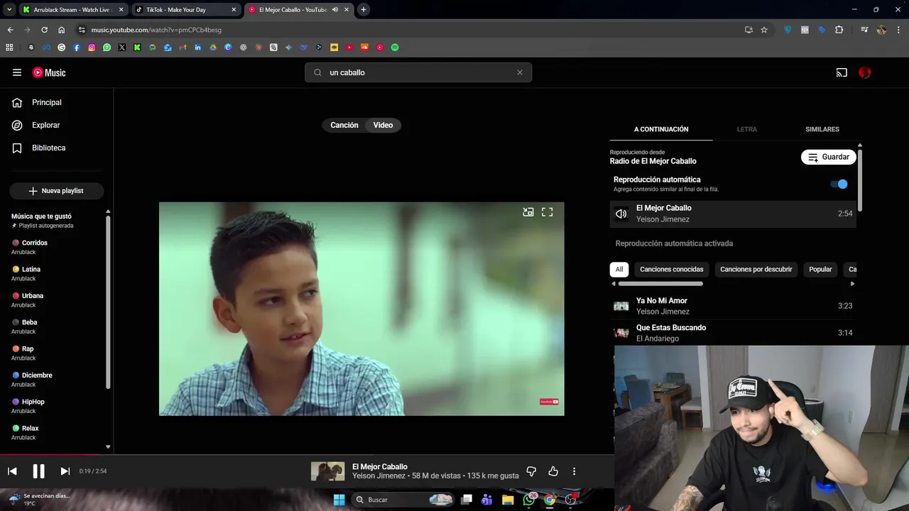Screen dimensions: 909x511
Task: Pause the current song
Action: [38, 471]
